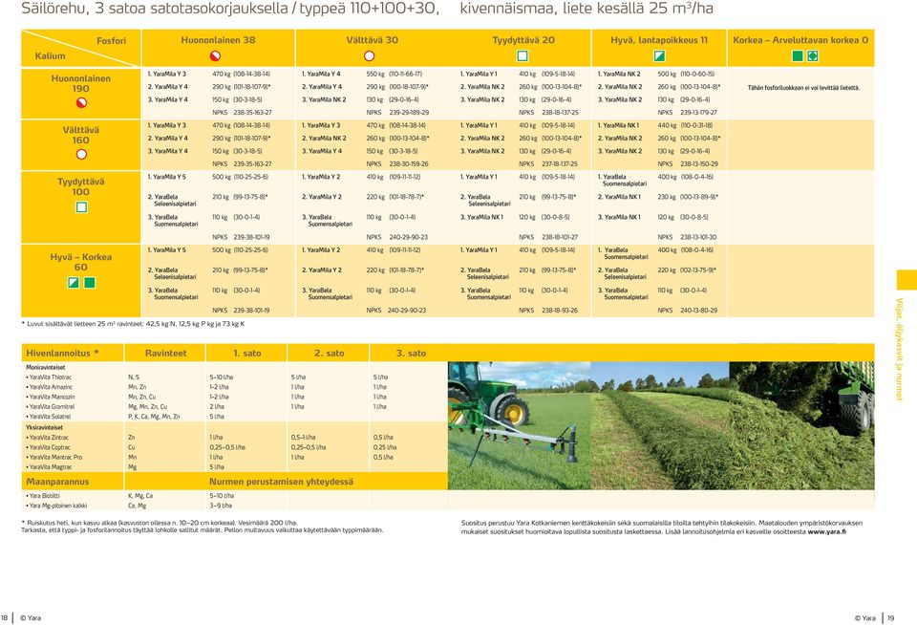The height and width of the screenshot is (625, 917).
Task: Click the forage harvester photo
Action: pos(801,425)
